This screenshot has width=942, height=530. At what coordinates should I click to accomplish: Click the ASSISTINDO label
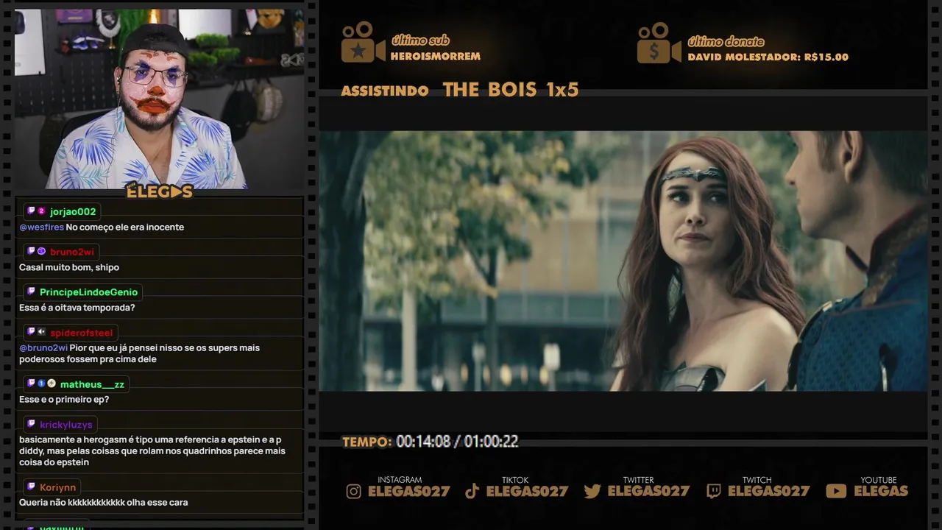click(x=385, y=91)
